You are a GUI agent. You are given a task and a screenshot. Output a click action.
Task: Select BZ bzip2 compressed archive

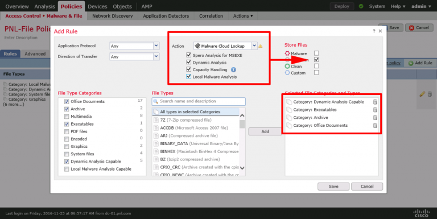tap(195, 159)
